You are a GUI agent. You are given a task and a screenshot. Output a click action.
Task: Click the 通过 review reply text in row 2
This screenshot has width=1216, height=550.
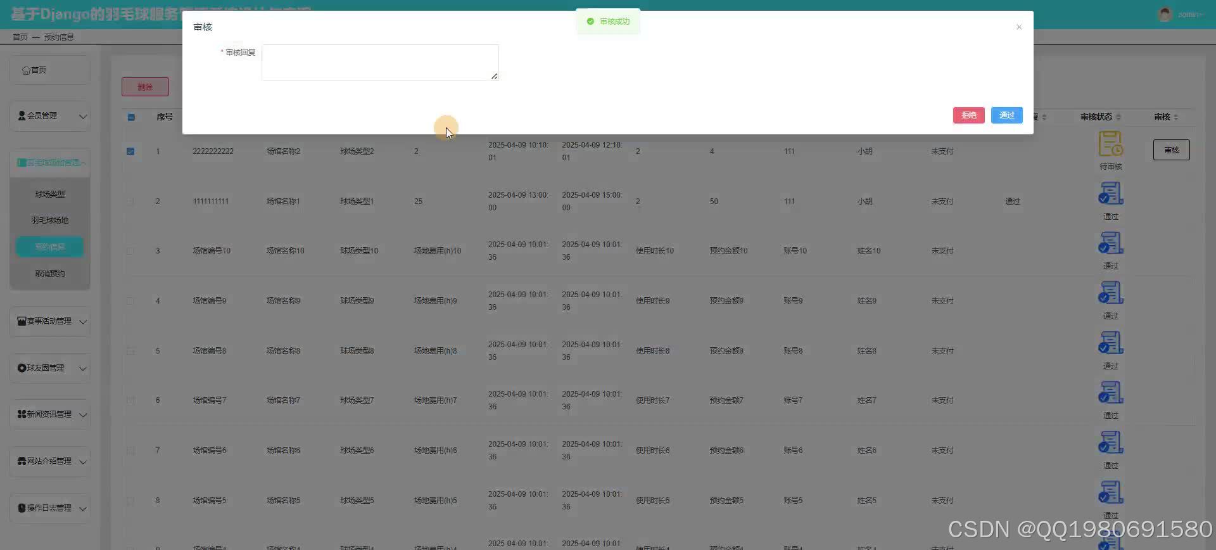(1012, 201)
